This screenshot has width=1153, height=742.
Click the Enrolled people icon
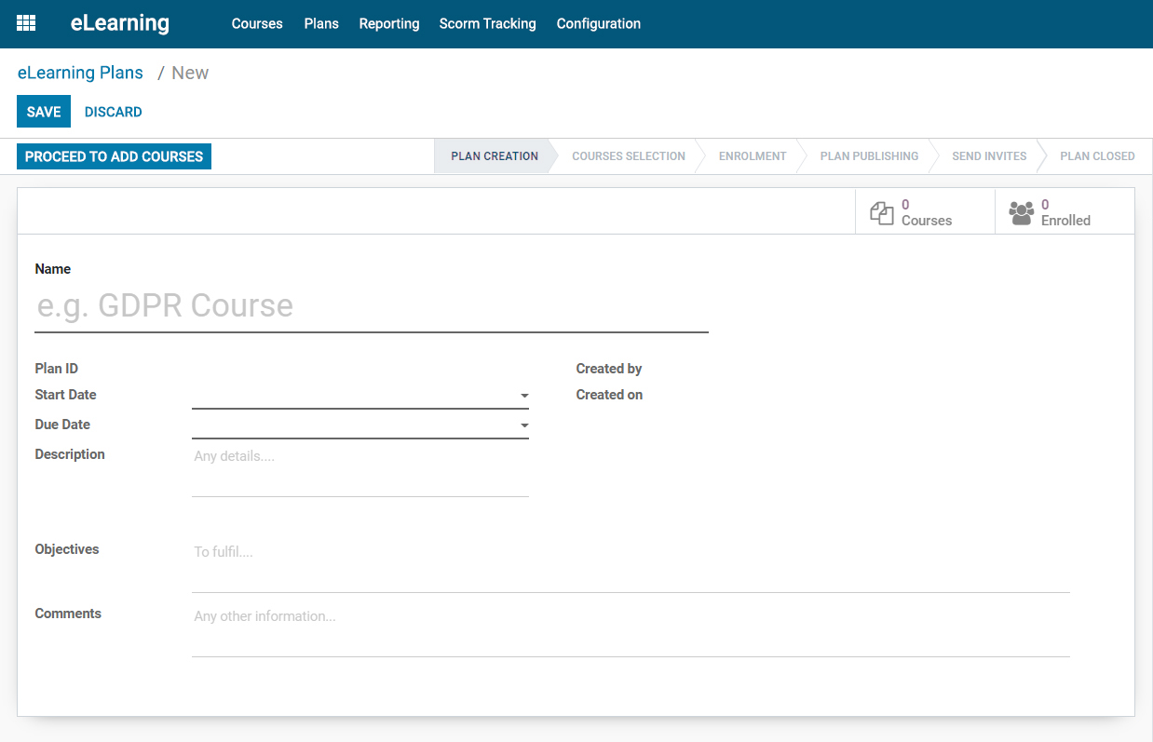(x=1022, y=212)
